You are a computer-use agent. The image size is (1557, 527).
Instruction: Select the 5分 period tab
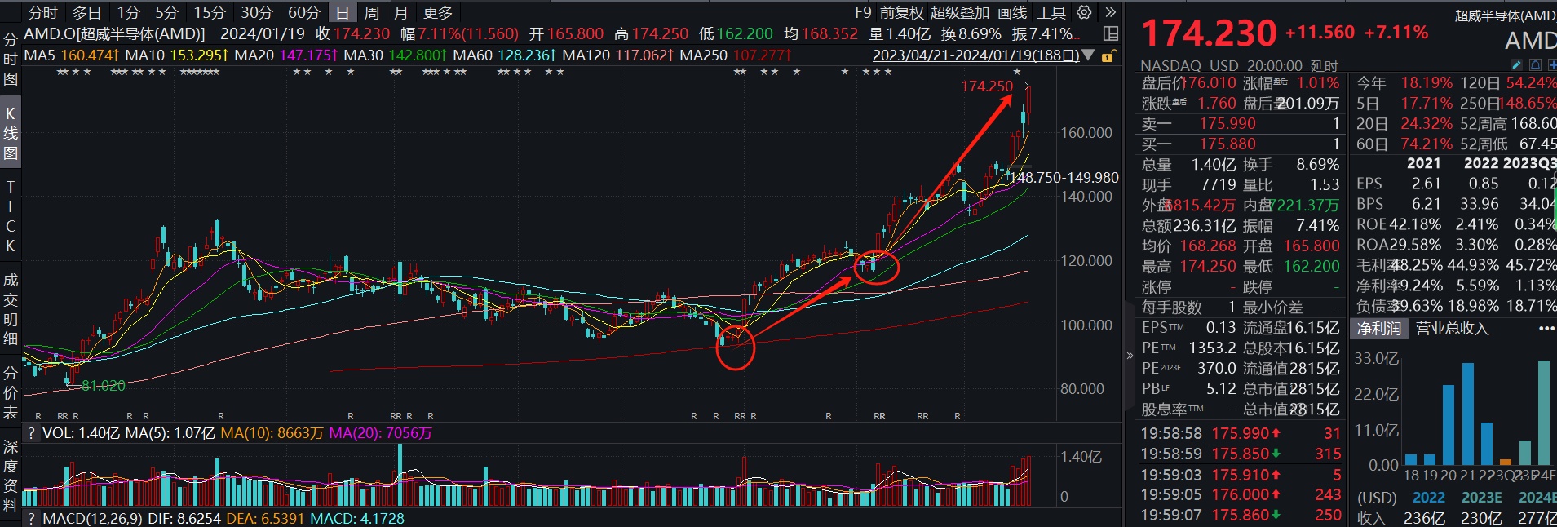(166, 12)
